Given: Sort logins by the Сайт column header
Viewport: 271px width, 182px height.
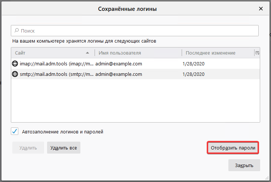Looking at the screenshot, I should click(49, 53).
